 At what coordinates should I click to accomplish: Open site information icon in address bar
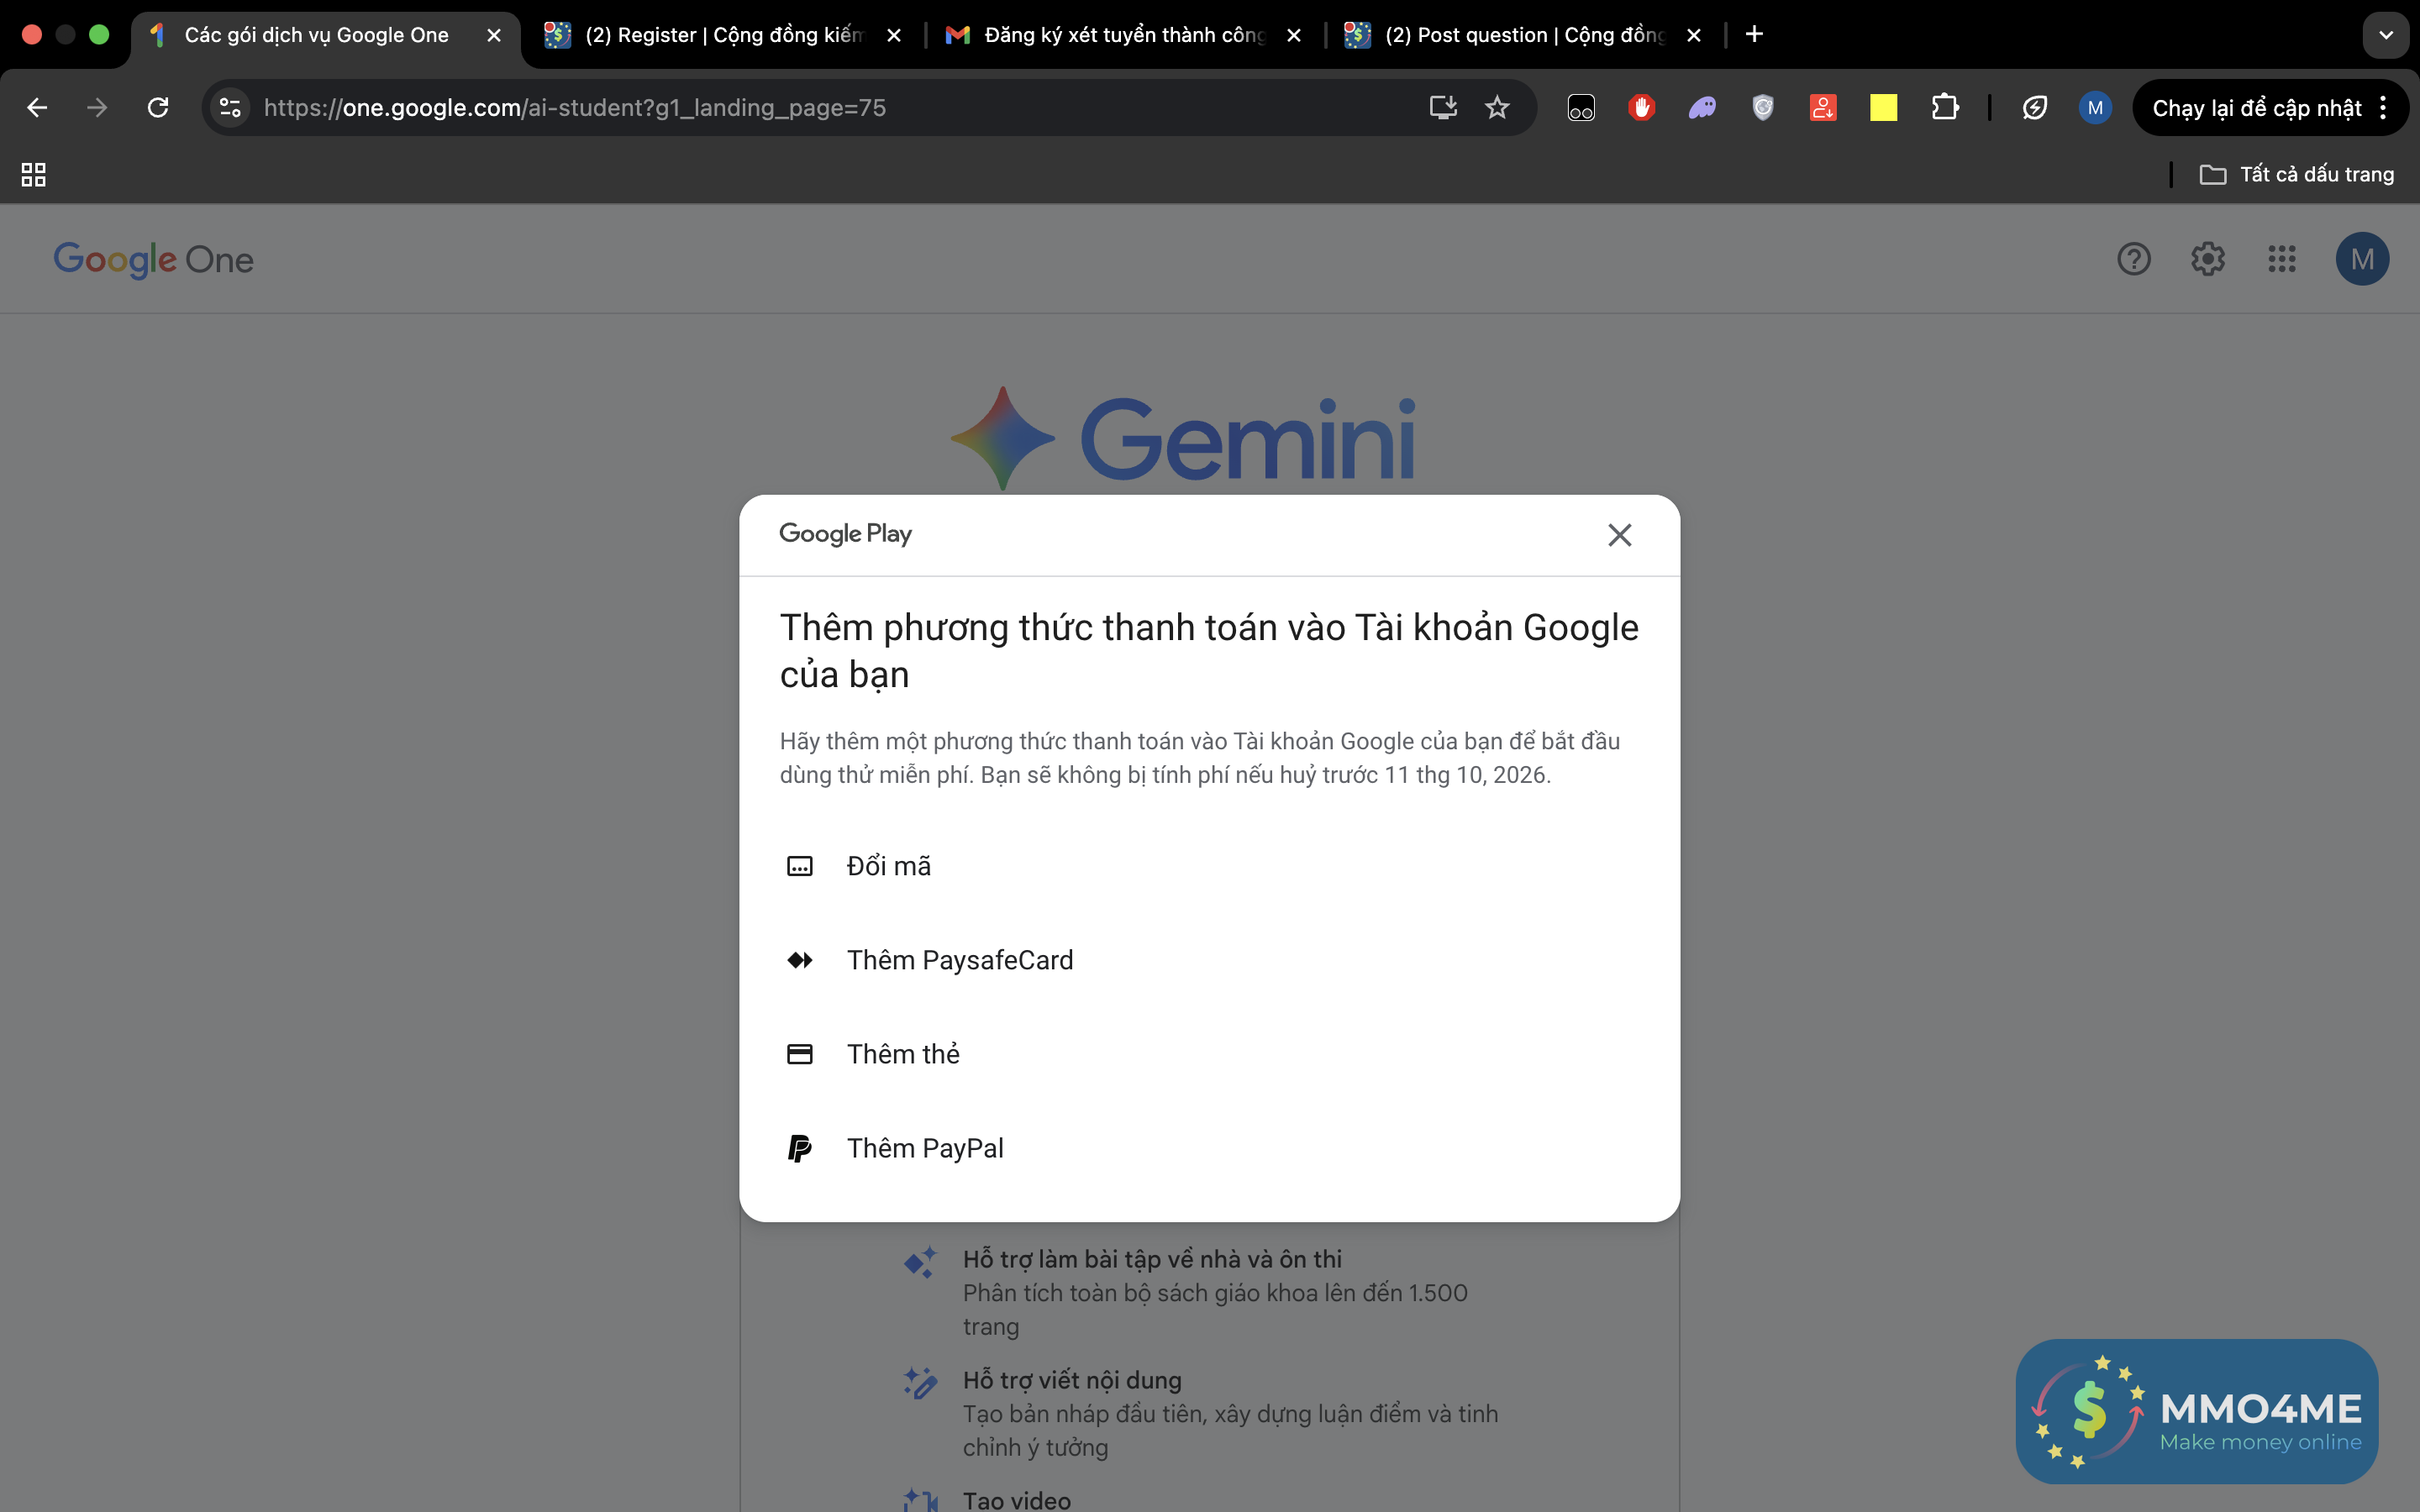coord(230,108)
